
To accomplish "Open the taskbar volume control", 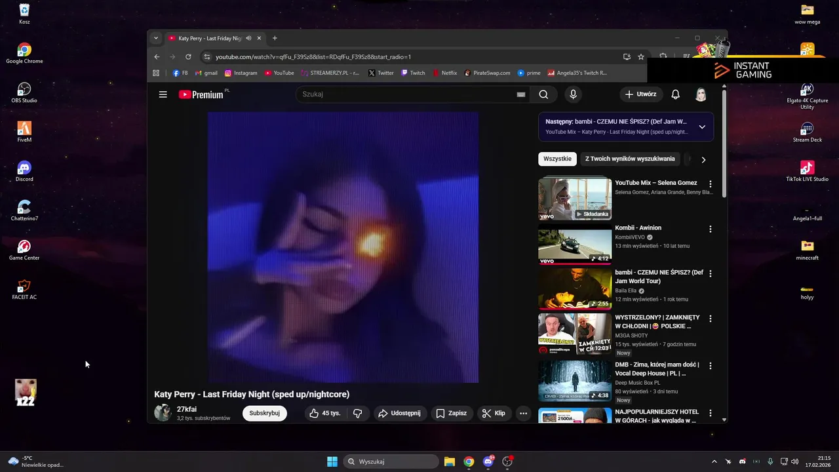I will [x=794, y=462].
